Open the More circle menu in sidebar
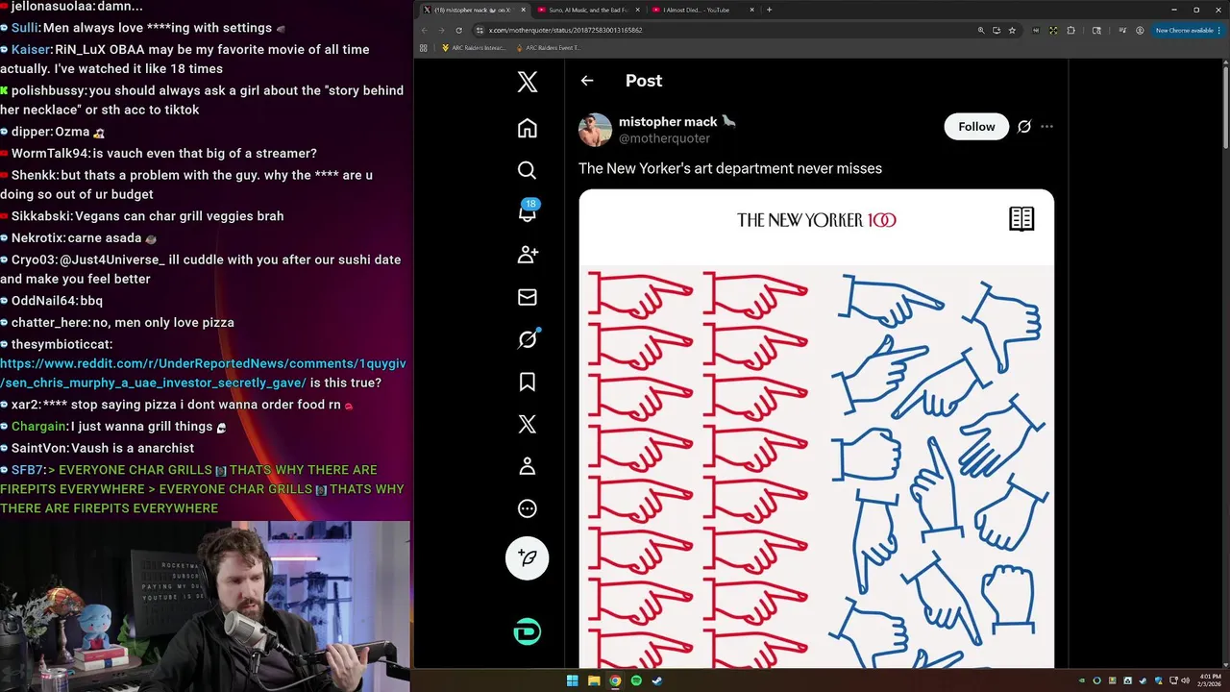 click(x=527, y=508)
